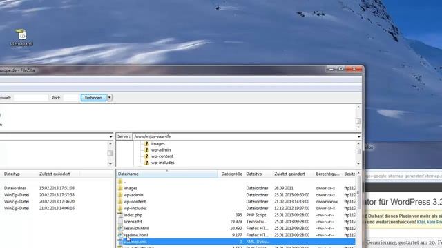Select the wp-includes folder name in file list
The image size is (442, 248).
(x=135, y=208)
